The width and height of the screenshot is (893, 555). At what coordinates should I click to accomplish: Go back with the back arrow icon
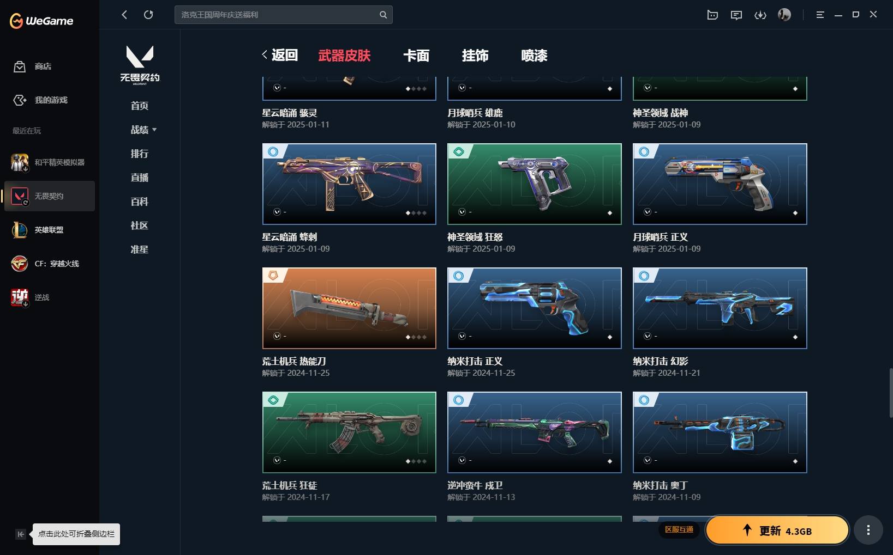[124, 15]
